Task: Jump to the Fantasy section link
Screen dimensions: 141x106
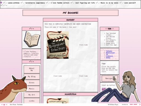Action: coord(109,51)
